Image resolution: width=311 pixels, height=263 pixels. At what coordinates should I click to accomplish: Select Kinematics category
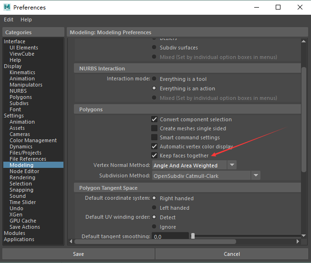22,72
